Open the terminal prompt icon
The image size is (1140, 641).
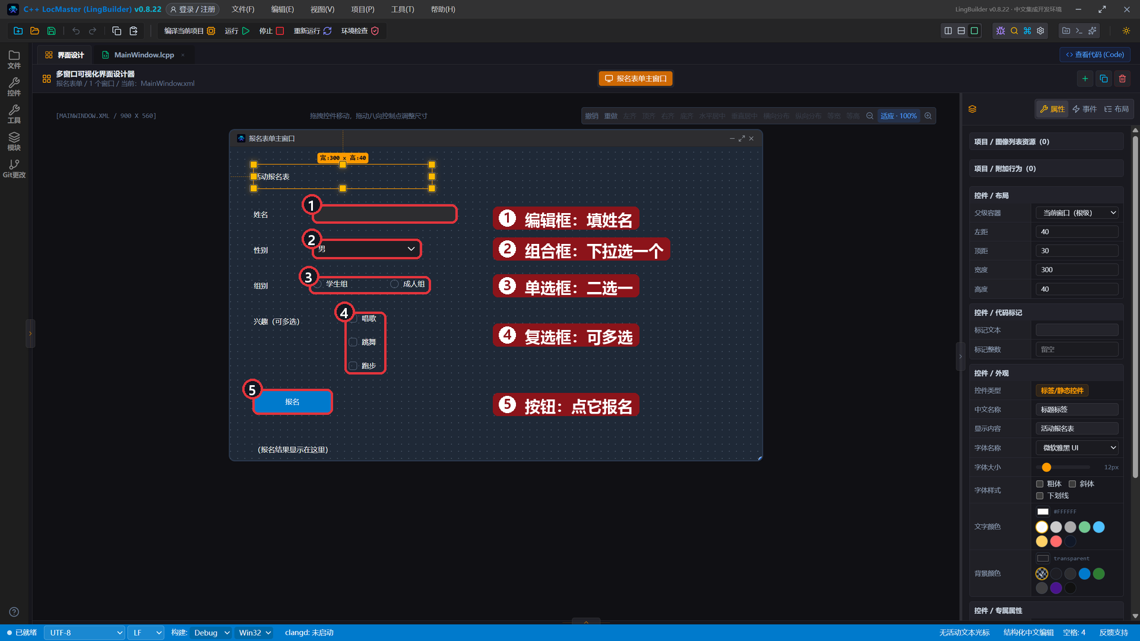pos(1079,31)
